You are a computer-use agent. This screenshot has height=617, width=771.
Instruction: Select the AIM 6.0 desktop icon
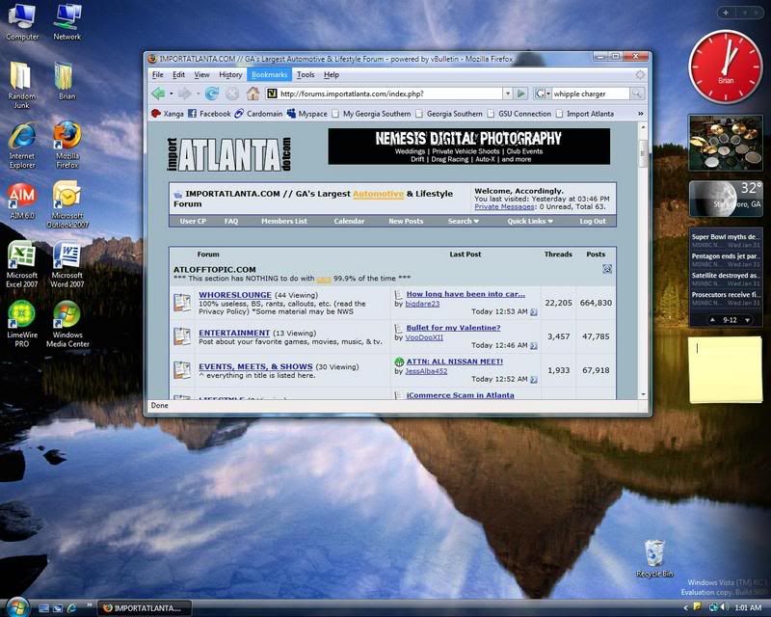tap(22, 201)
